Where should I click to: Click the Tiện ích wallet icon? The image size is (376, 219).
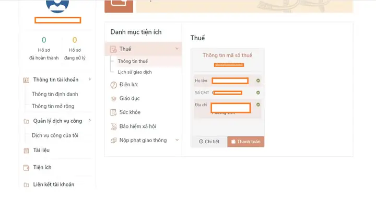26,168
